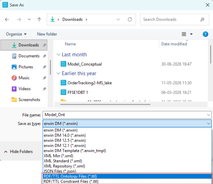
Task: Click pin icon next to Pictures
Action: 45,67
